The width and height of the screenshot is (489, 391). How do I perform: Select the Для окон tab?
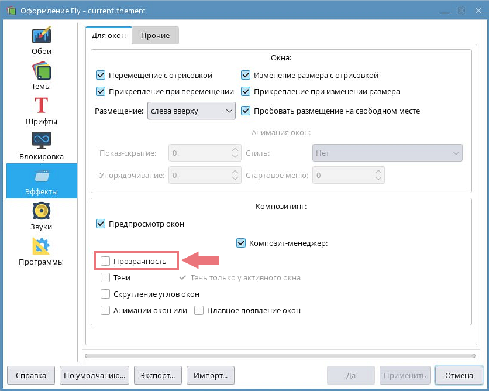click(x=109, y=35)
